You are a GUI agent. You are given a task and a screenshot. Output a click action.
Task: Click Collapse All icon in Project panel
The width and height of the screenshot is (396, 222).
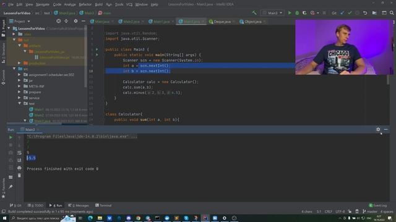click(x=66, y=21)
